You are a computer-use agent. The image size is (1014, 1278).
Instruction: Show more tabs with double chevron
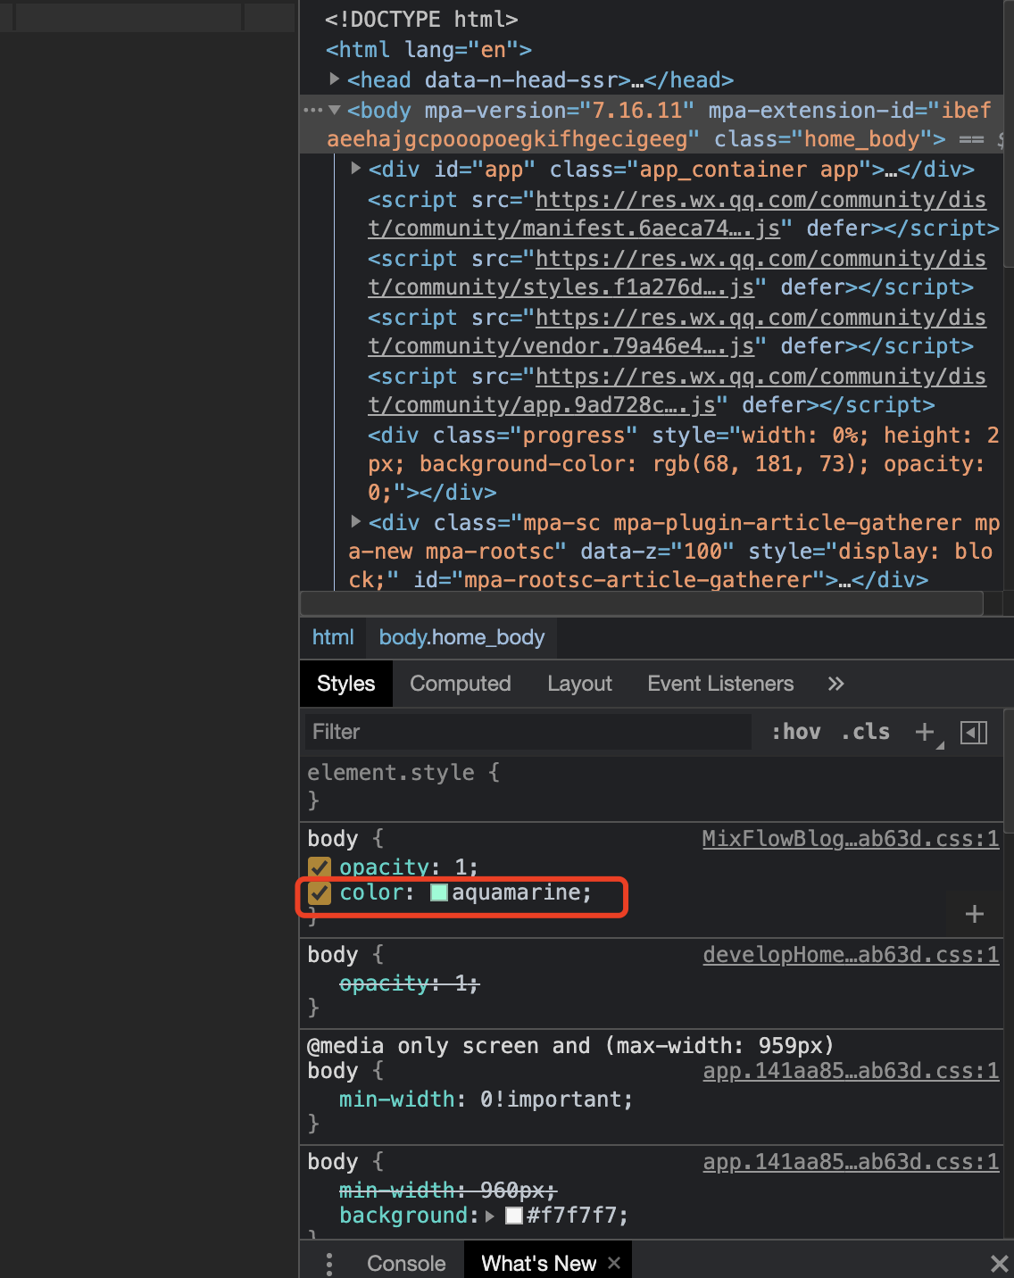click(x=835, y=684)
